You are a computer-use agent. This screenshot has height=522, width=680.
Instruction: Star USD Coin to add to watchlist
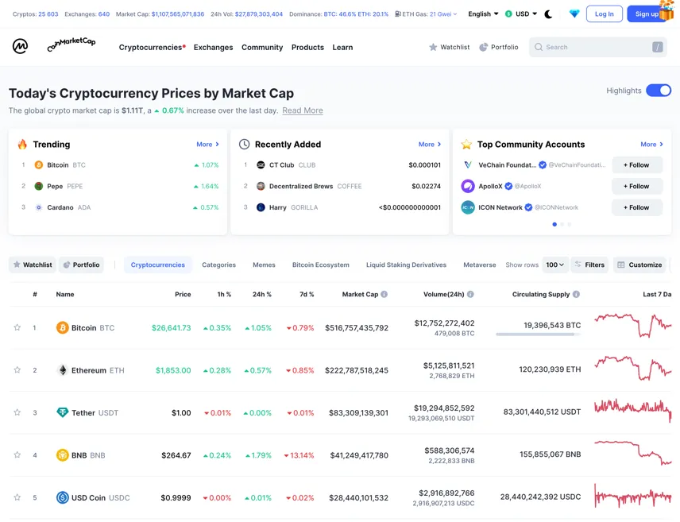coord(17,497)
